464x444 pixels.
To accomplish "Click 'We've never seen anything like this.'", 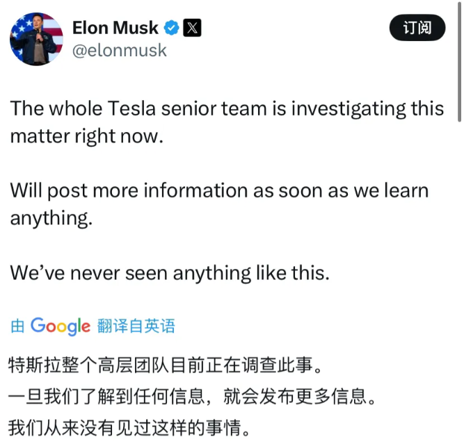I will [170, 273].
